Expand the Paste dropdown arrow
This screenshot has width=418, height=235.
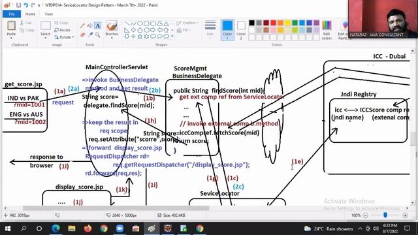[x=11, y=38]
